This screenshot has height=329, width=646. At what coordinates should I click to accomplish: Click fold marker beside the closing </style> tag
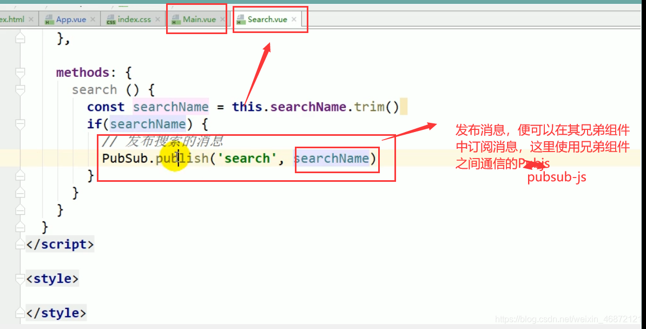20,313
